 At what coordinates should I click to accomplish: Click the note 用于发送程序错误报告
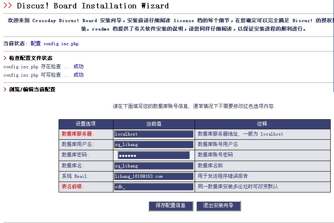(x=223, y=176)
